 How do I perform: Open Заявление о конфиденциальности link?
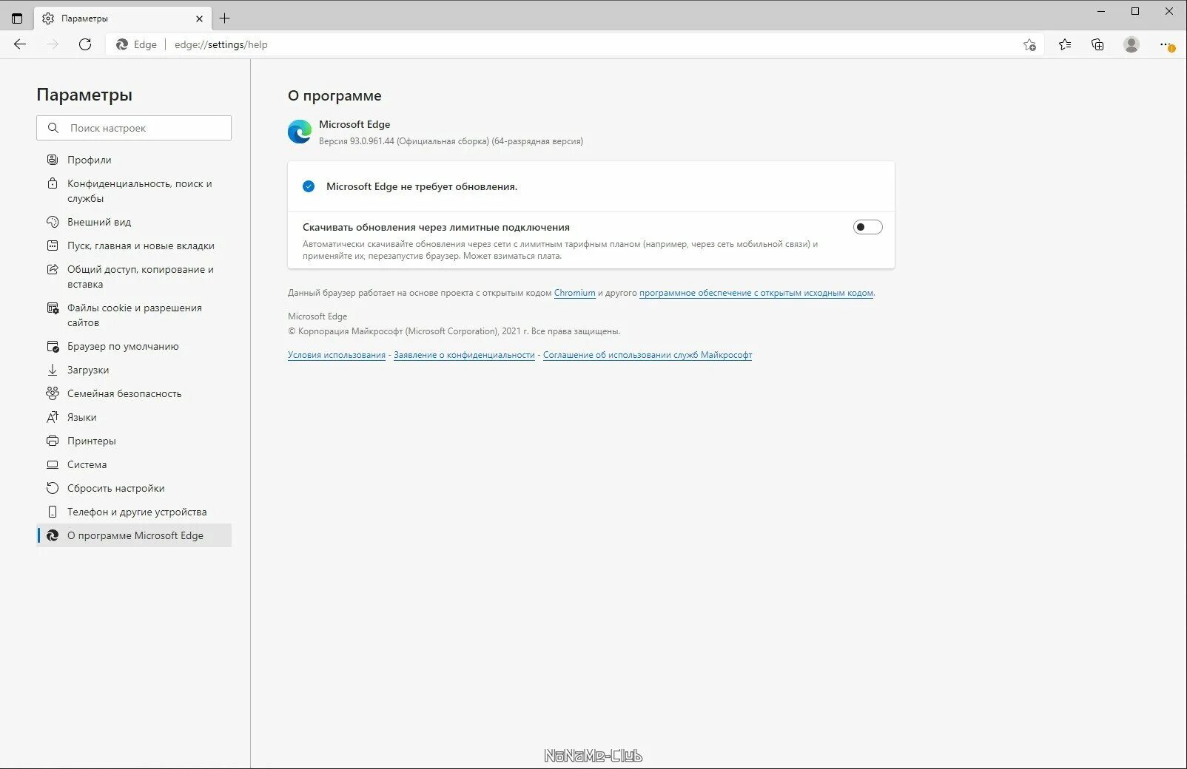tap(464, 355)
